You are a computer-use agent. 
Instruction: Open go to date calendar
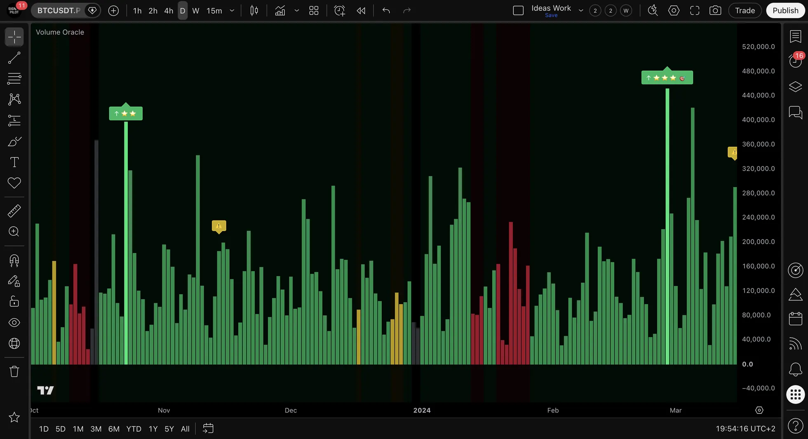(208, 429)
